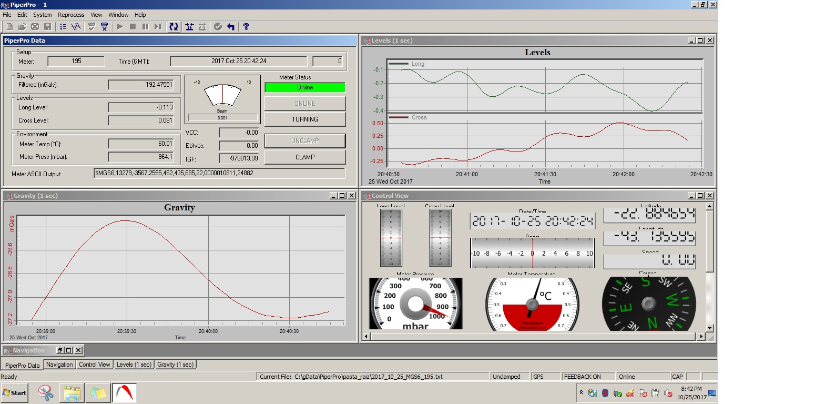Viewport: 835px width, 404px height.
Task: Click the blue help question mark icon
Action: (246, 27)
